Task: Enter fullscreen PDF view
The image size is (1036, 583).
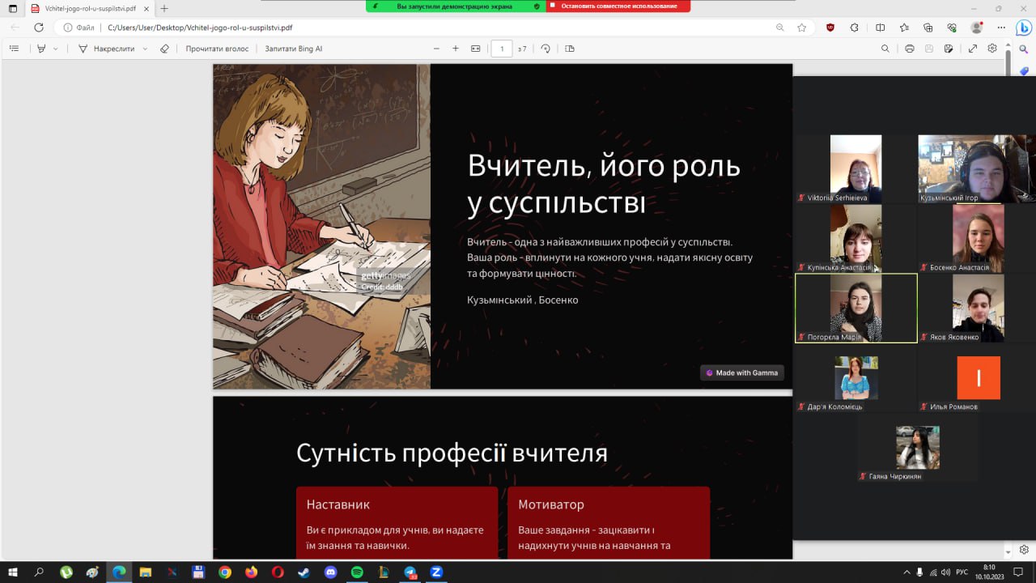Action: pos(973,49)
